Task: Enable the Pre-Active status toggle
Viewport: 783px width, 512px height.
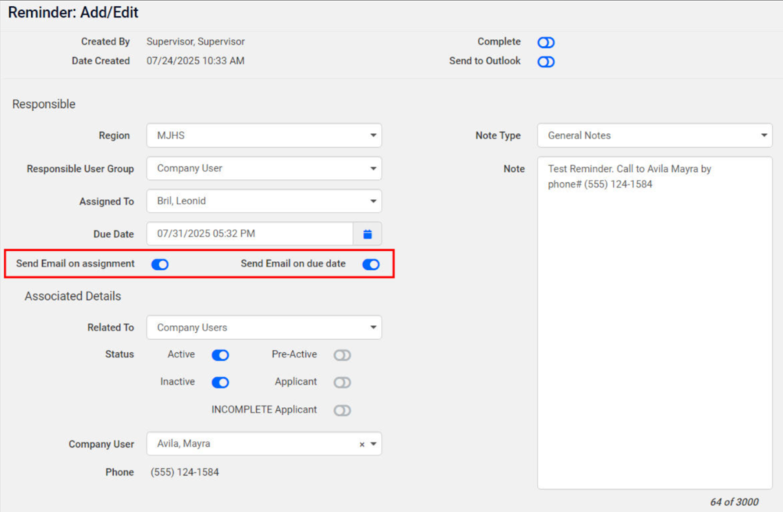Action: coord(342,355)
